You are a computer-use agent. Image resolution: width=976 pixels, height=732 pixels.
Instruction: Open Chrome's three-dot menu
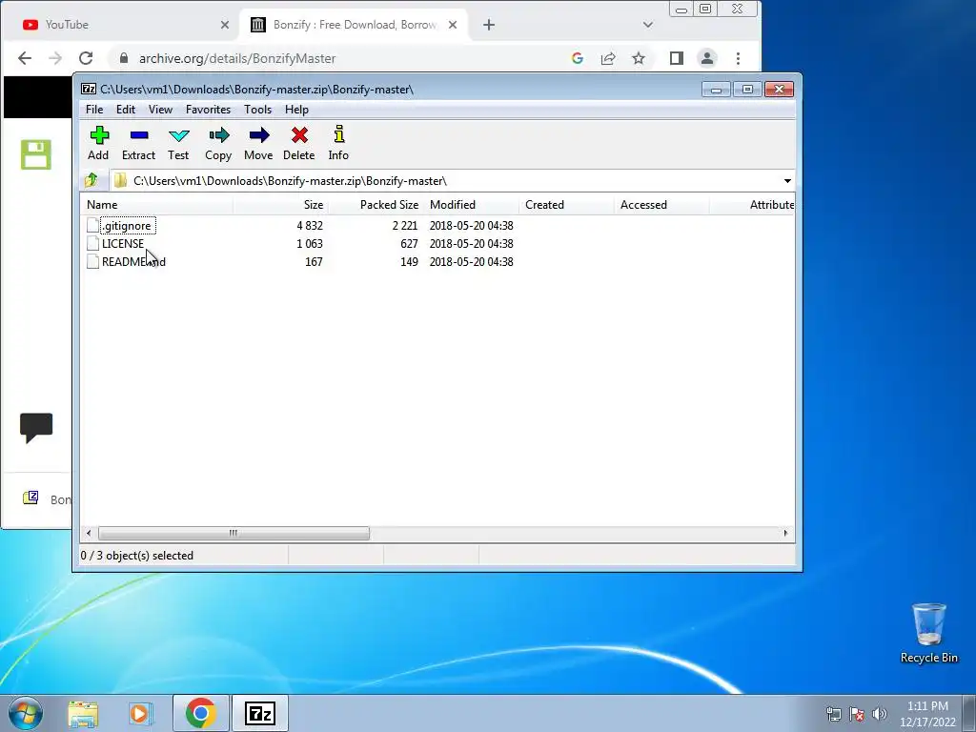pos(739,58)
